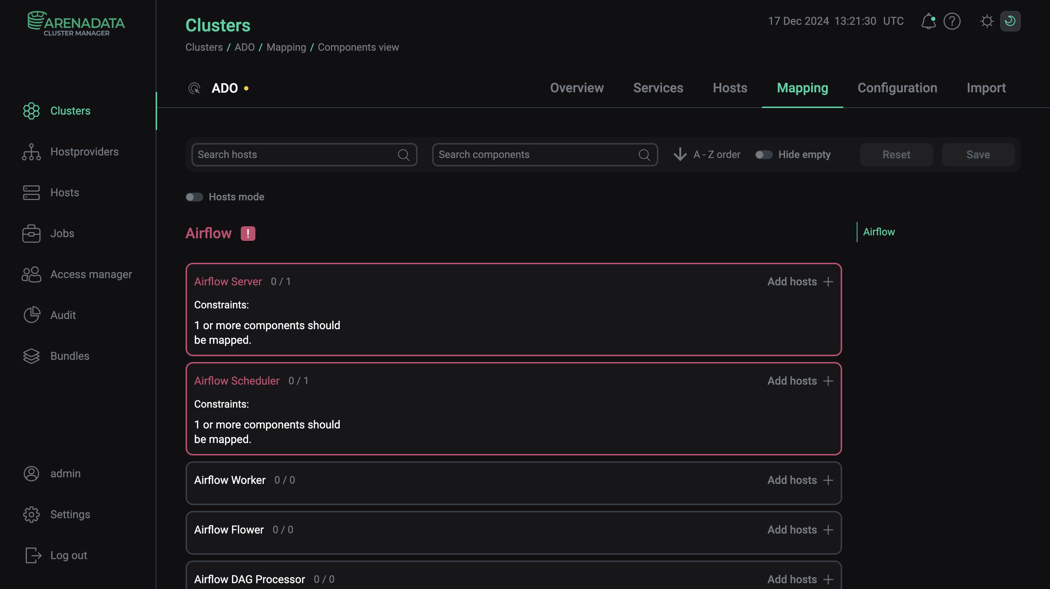Open the Services tab

tap(658, 88)
